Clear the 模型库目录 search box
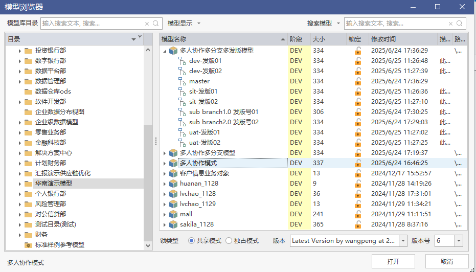The image size is (476, 272). tap(147, 24)
